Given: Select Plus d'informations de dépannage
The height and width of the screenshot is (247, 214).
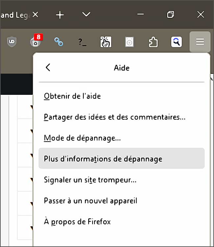Looking at the screenshot, I should click(x=121, y=158).
